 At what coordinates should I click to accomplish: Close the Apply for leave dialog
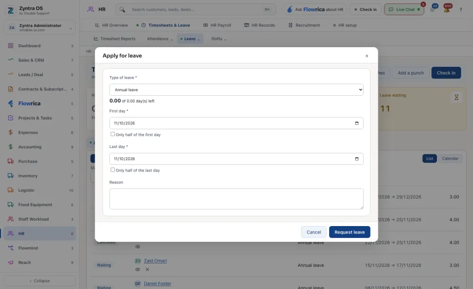click(x=367, y=56)
